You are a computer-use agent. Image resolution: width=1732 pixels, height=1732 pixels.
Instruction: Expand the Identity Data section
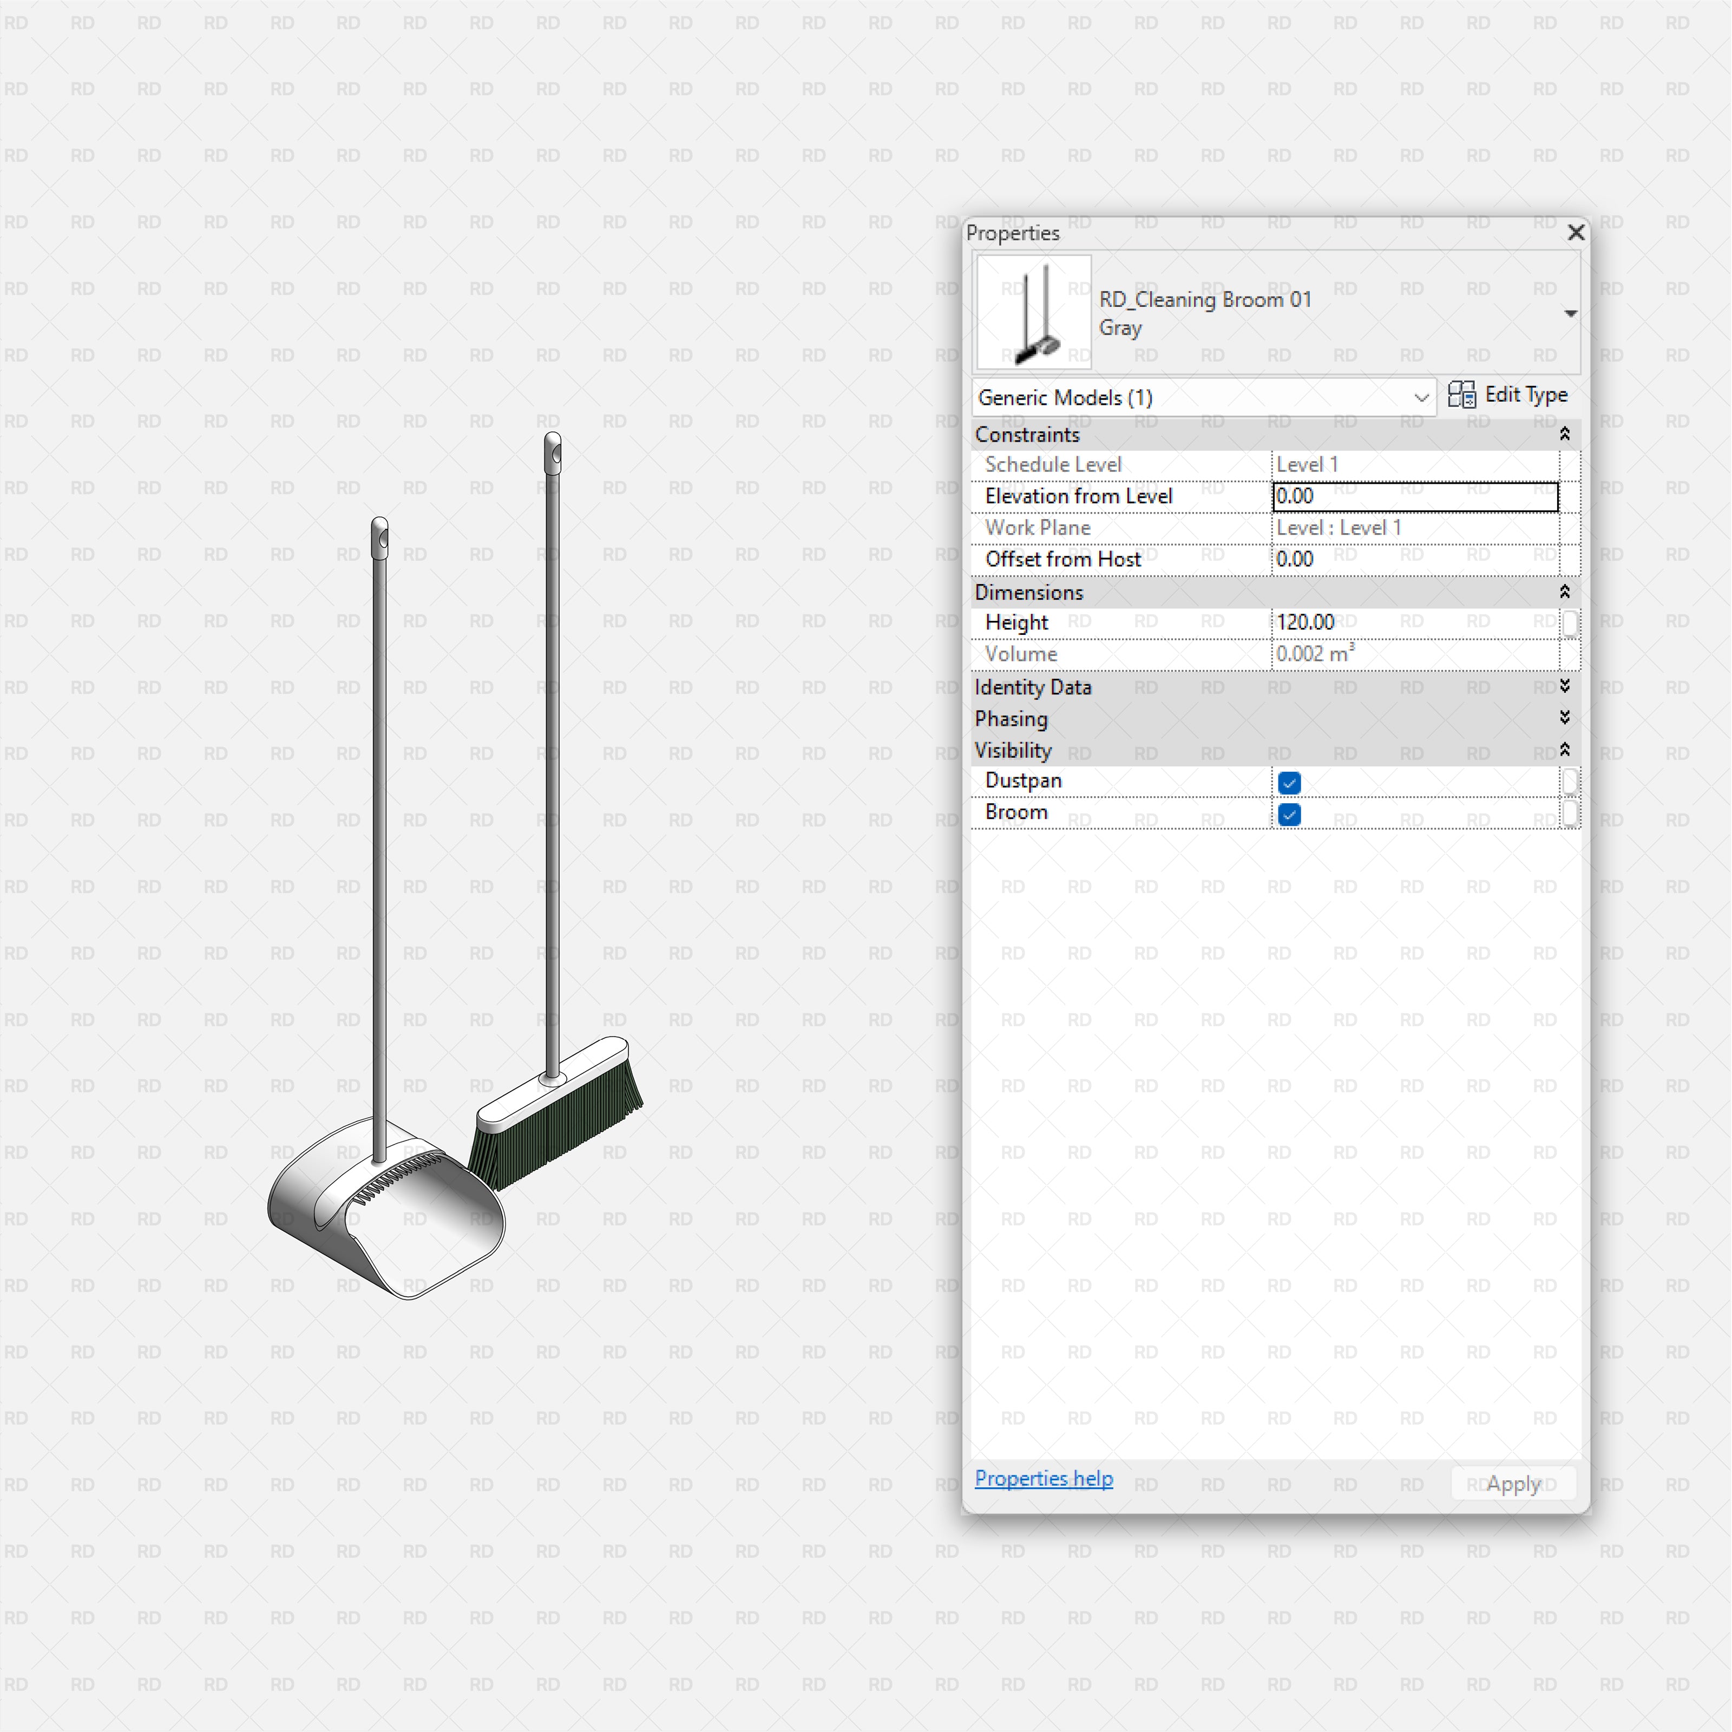(1564, 687)
